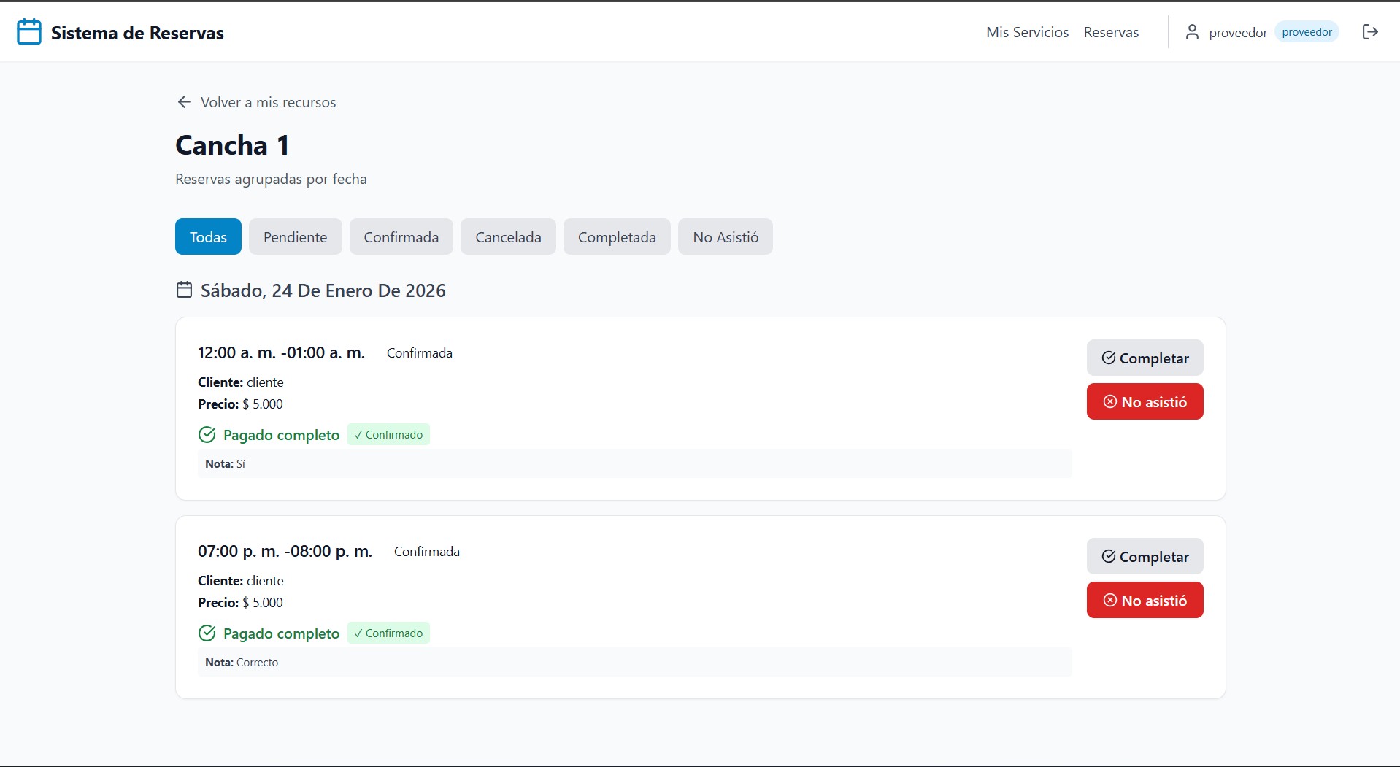This screenshot has height=767, width=1400.
Task: Click calendar icon beside Sábado date heading
Action: [184, 290]
